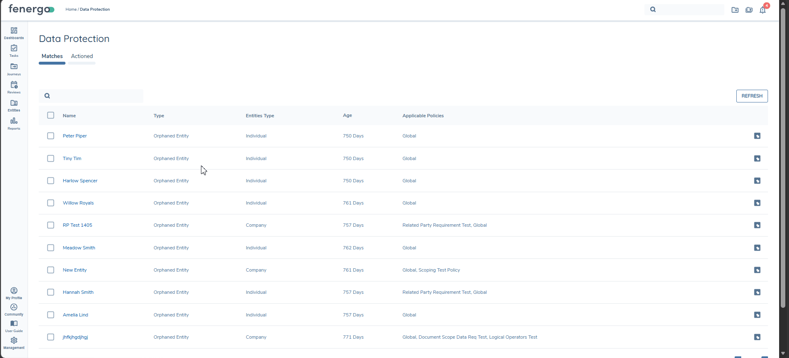Click the REFRESH button
This screenshot has width=789, height=358.
point(752,96)
